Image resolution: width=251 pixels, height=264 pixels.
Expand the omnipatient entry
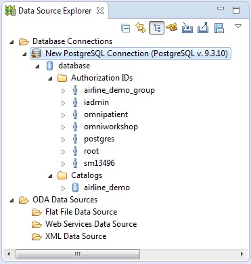click(x=64, y=115)
